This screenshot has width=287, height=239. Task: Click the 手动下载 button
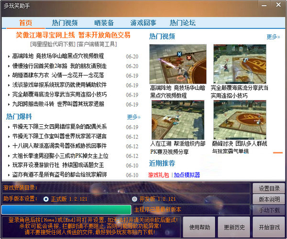269,210
